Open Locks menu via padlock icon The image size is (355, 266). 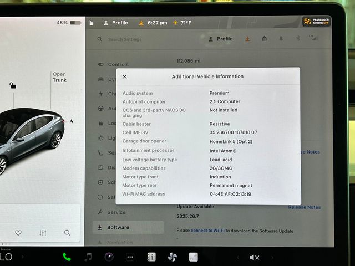(x=101, y=123)
